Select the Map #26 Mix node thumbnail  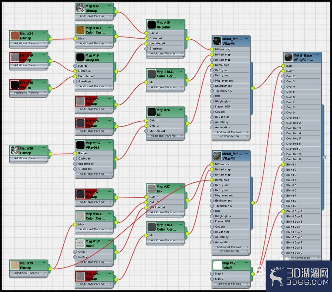click(151, 112)
